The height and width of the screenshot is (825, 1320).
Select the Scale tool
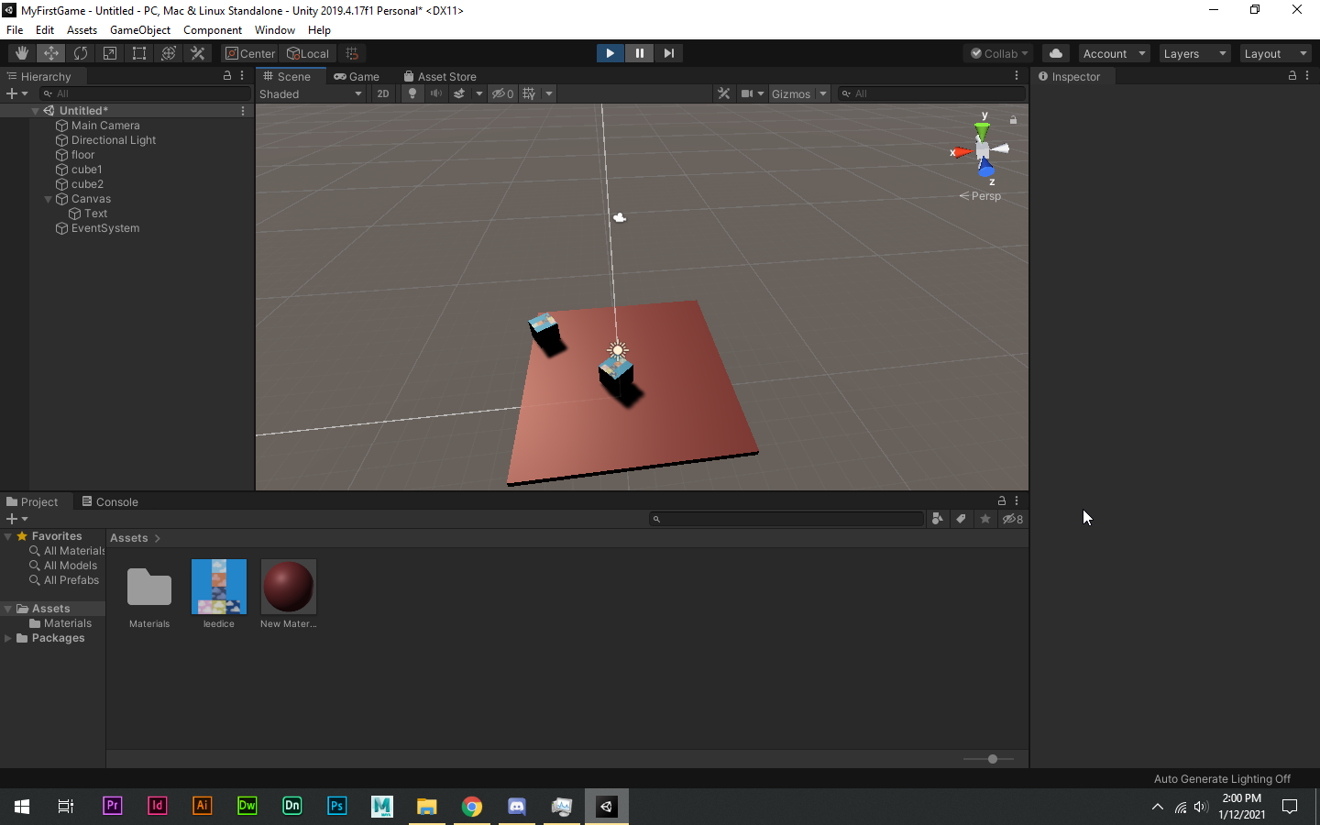110,53
